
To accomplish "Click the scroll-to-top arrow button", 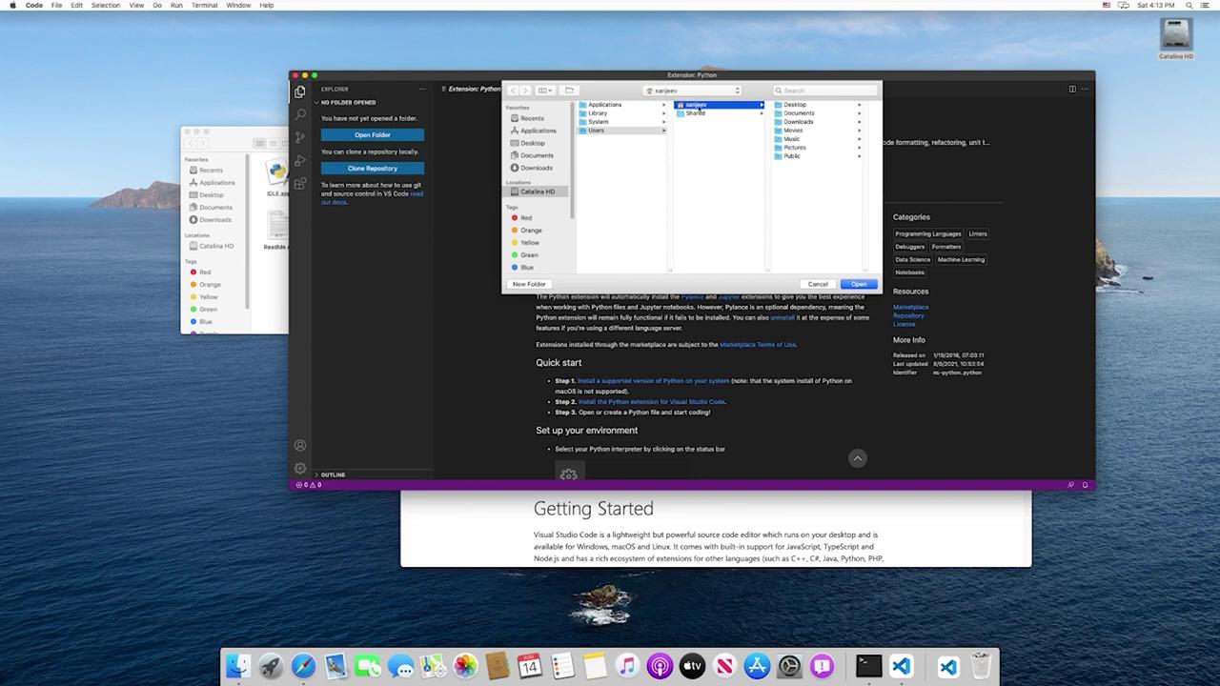I will (x=857, y=458).
